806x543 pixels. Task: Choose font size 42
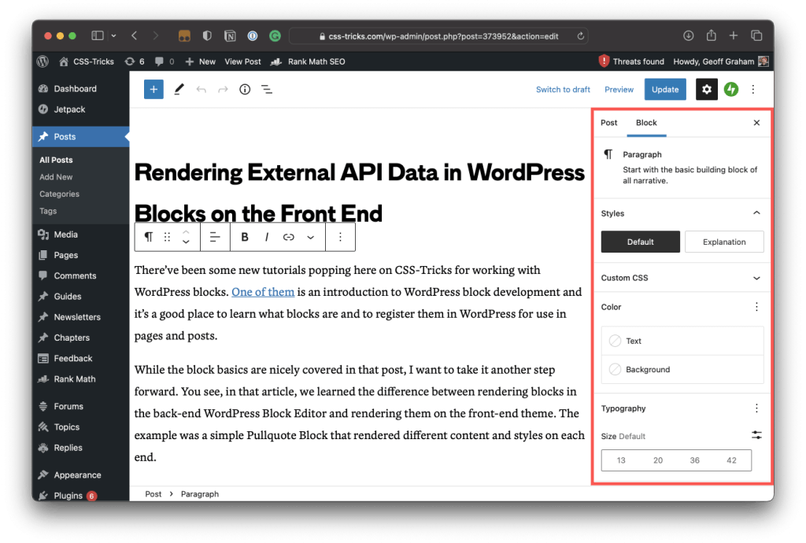(x=731, y=460)
